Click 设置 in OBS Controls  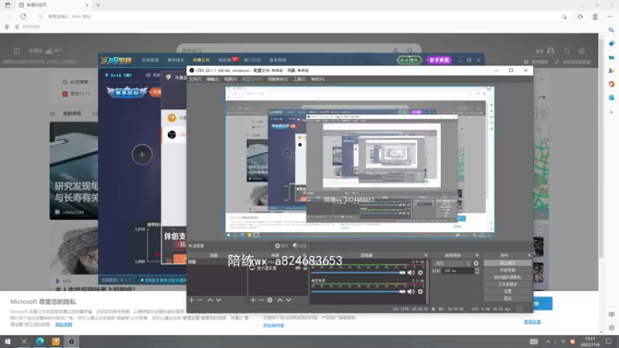click(x=508, y=292)
